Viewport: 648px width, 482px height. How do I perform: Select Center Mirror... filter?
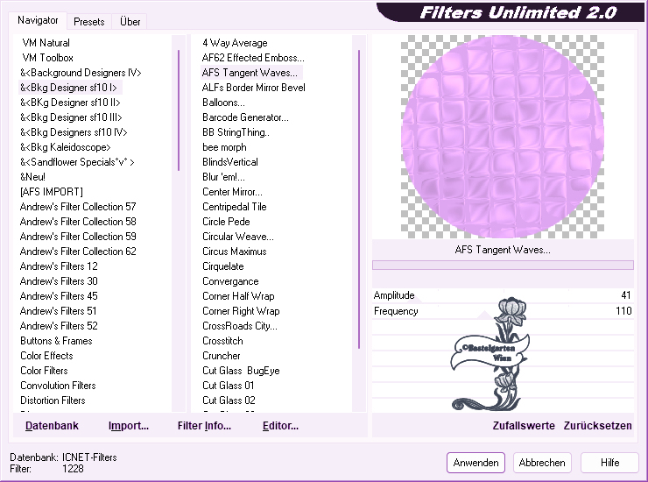(x=232, y=192)
